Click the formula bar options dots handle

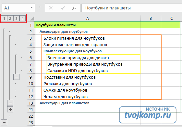40,8
